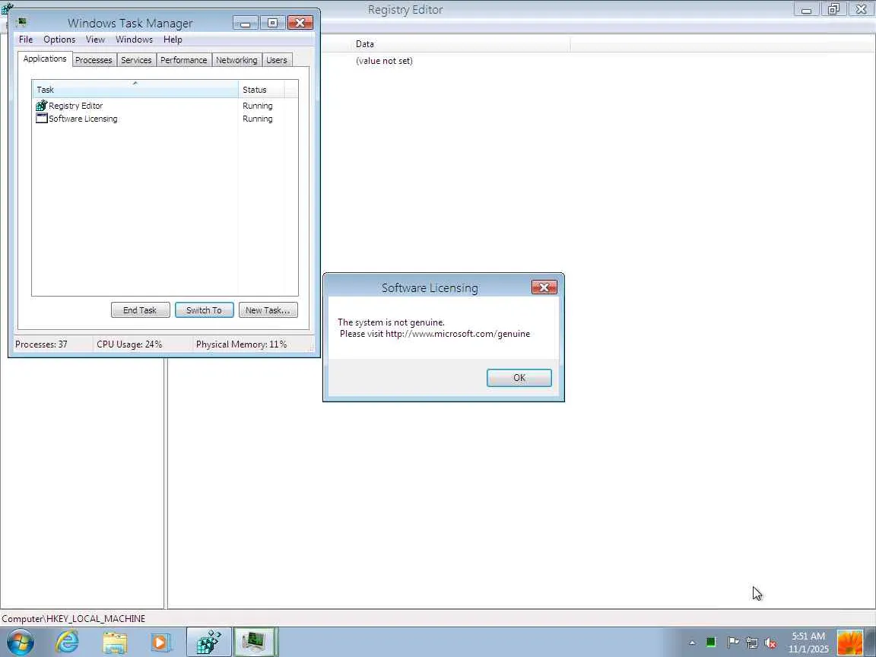
Task: Click Running status of Registry Editor row
Action: (258, 106)
